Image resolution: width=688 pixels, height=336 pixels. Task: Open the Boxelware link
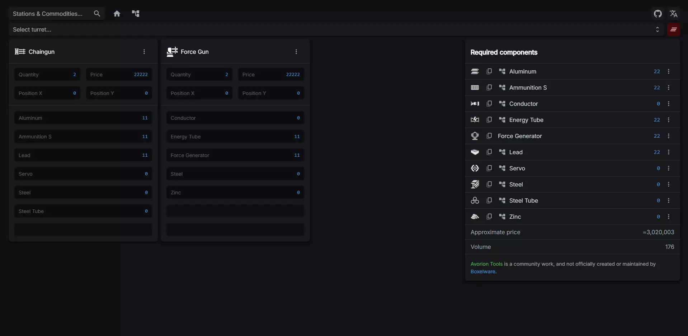tap(482, 271)
